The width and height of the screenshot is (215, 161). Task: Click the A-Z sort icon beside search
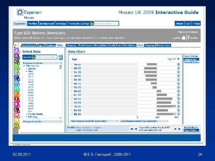click(61, 57)
